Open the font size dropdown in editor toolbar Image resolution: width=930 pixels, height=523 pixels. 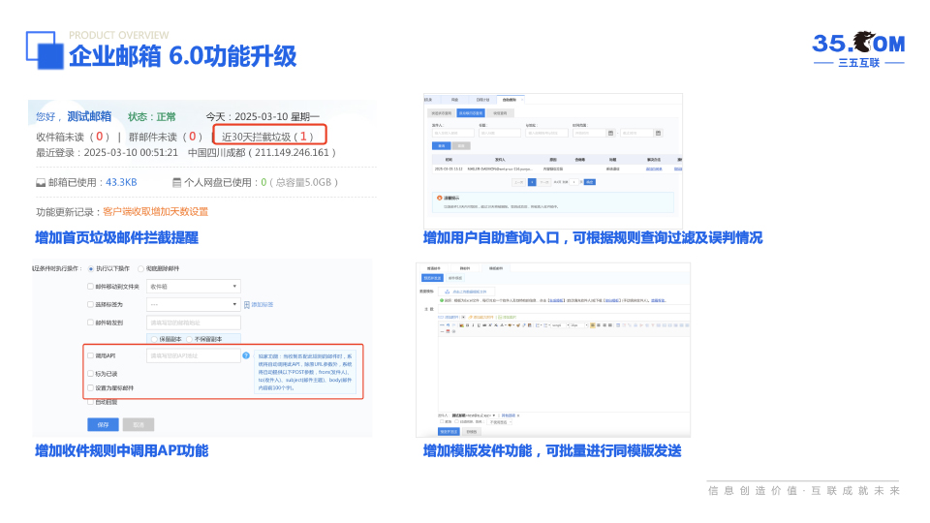[575, 325]
